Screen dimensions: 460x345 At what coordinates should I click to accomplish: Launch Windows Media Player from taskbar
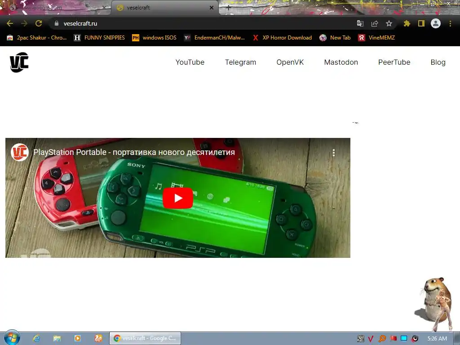coord(77,338)
